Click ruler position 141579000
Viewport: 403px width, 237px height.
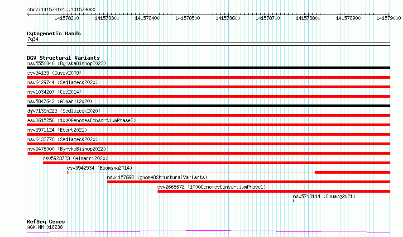[389, 18]
